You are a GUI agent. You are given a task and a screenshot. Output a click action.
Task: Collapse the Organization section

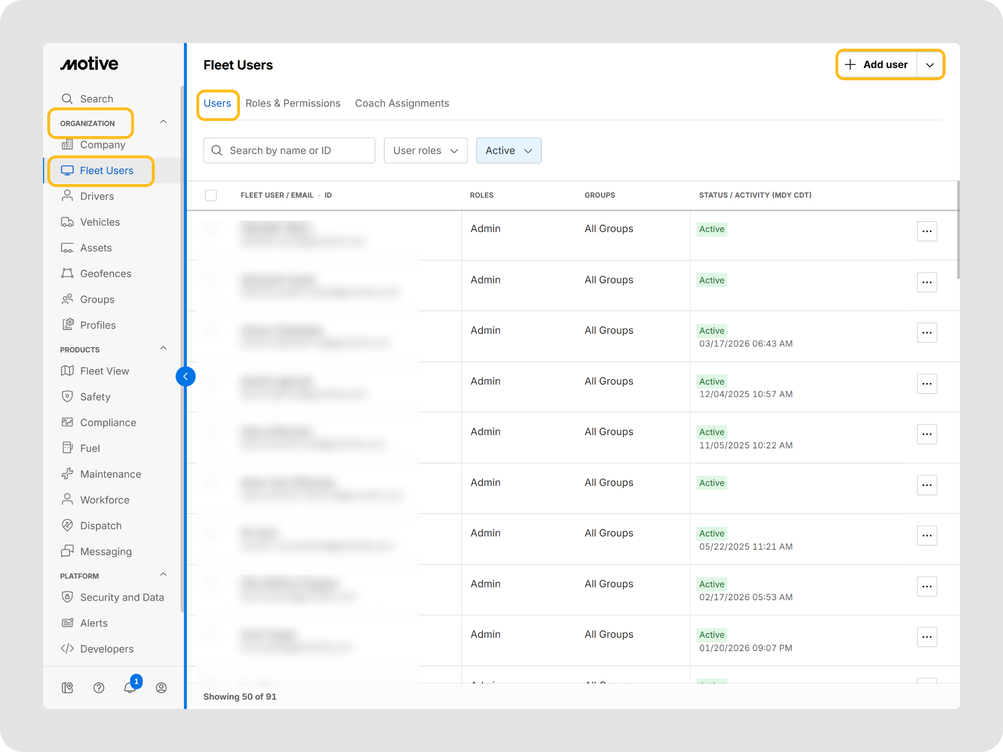164,122
